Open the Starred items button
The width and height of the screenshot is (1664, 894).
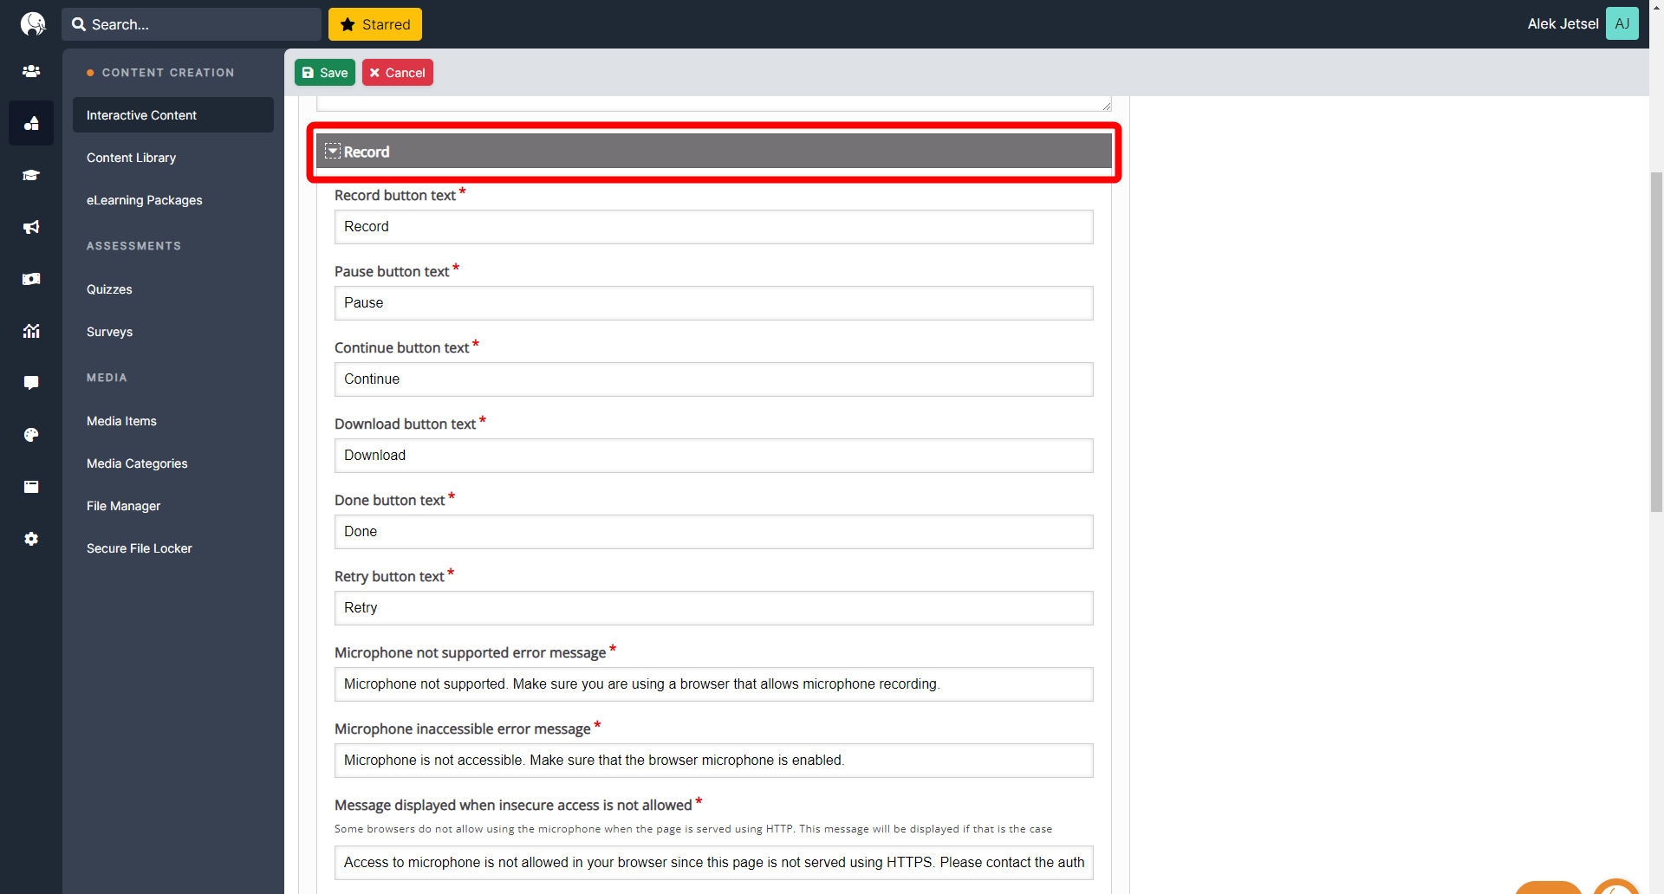375,24
